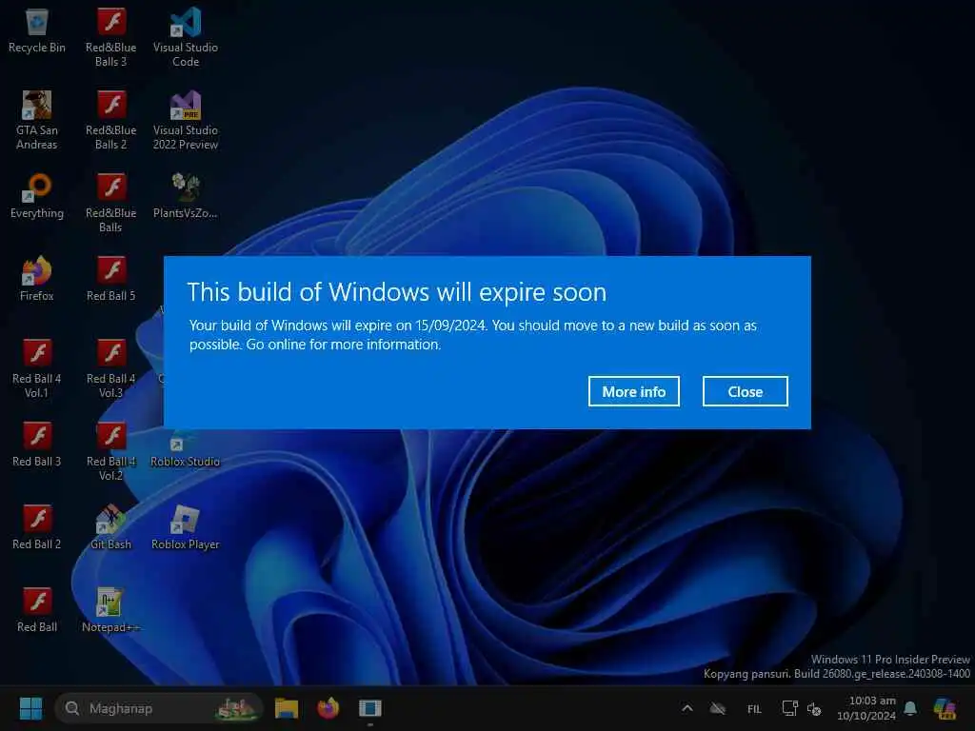Image resolution: width=975 pixels, height=731 pixels.
Task: Open File Explorer from the taskbar
Action: pyautogui.click(x=287, y=708)
